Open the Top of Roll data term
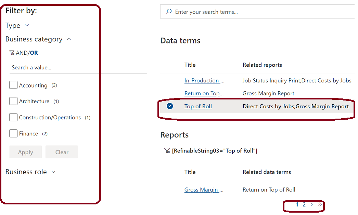Screen dimensions: 358x215 (x=198, y=106)
